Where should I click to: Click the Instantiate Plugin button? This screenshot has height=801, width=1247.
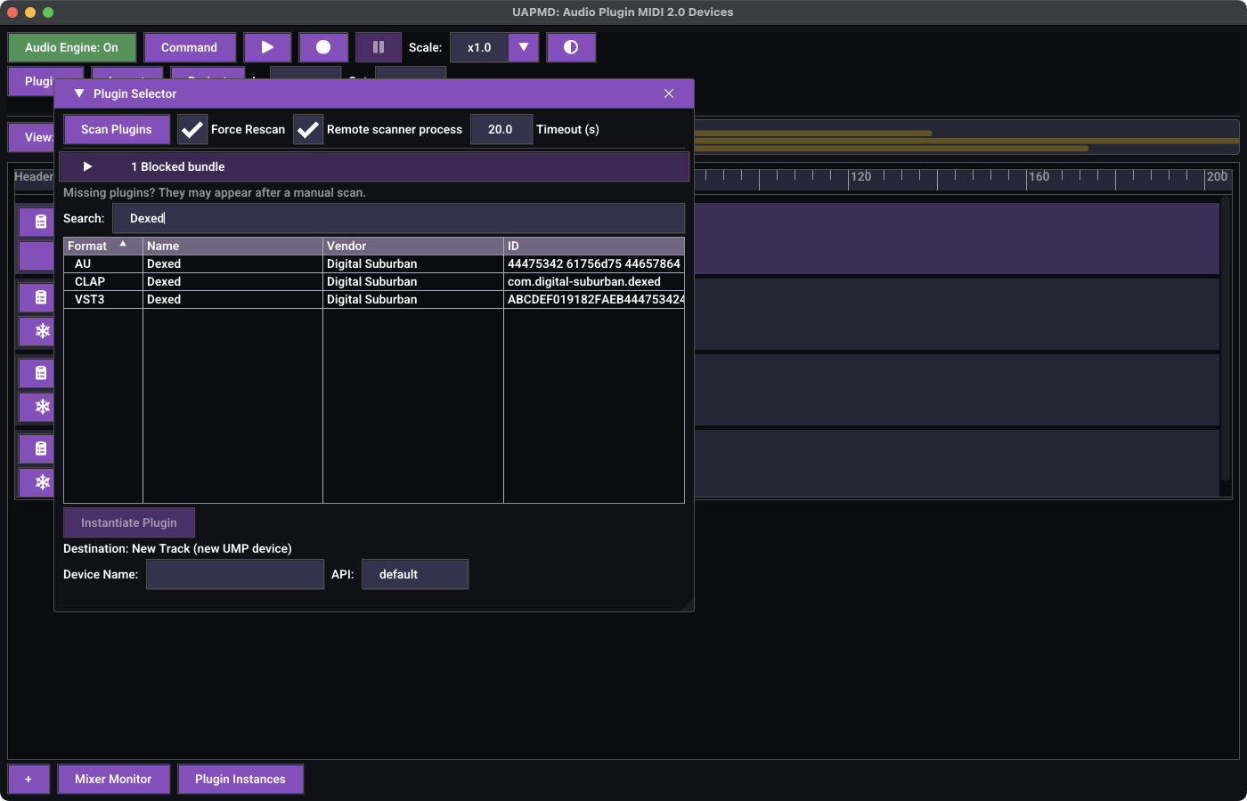(x=129, y=522)
